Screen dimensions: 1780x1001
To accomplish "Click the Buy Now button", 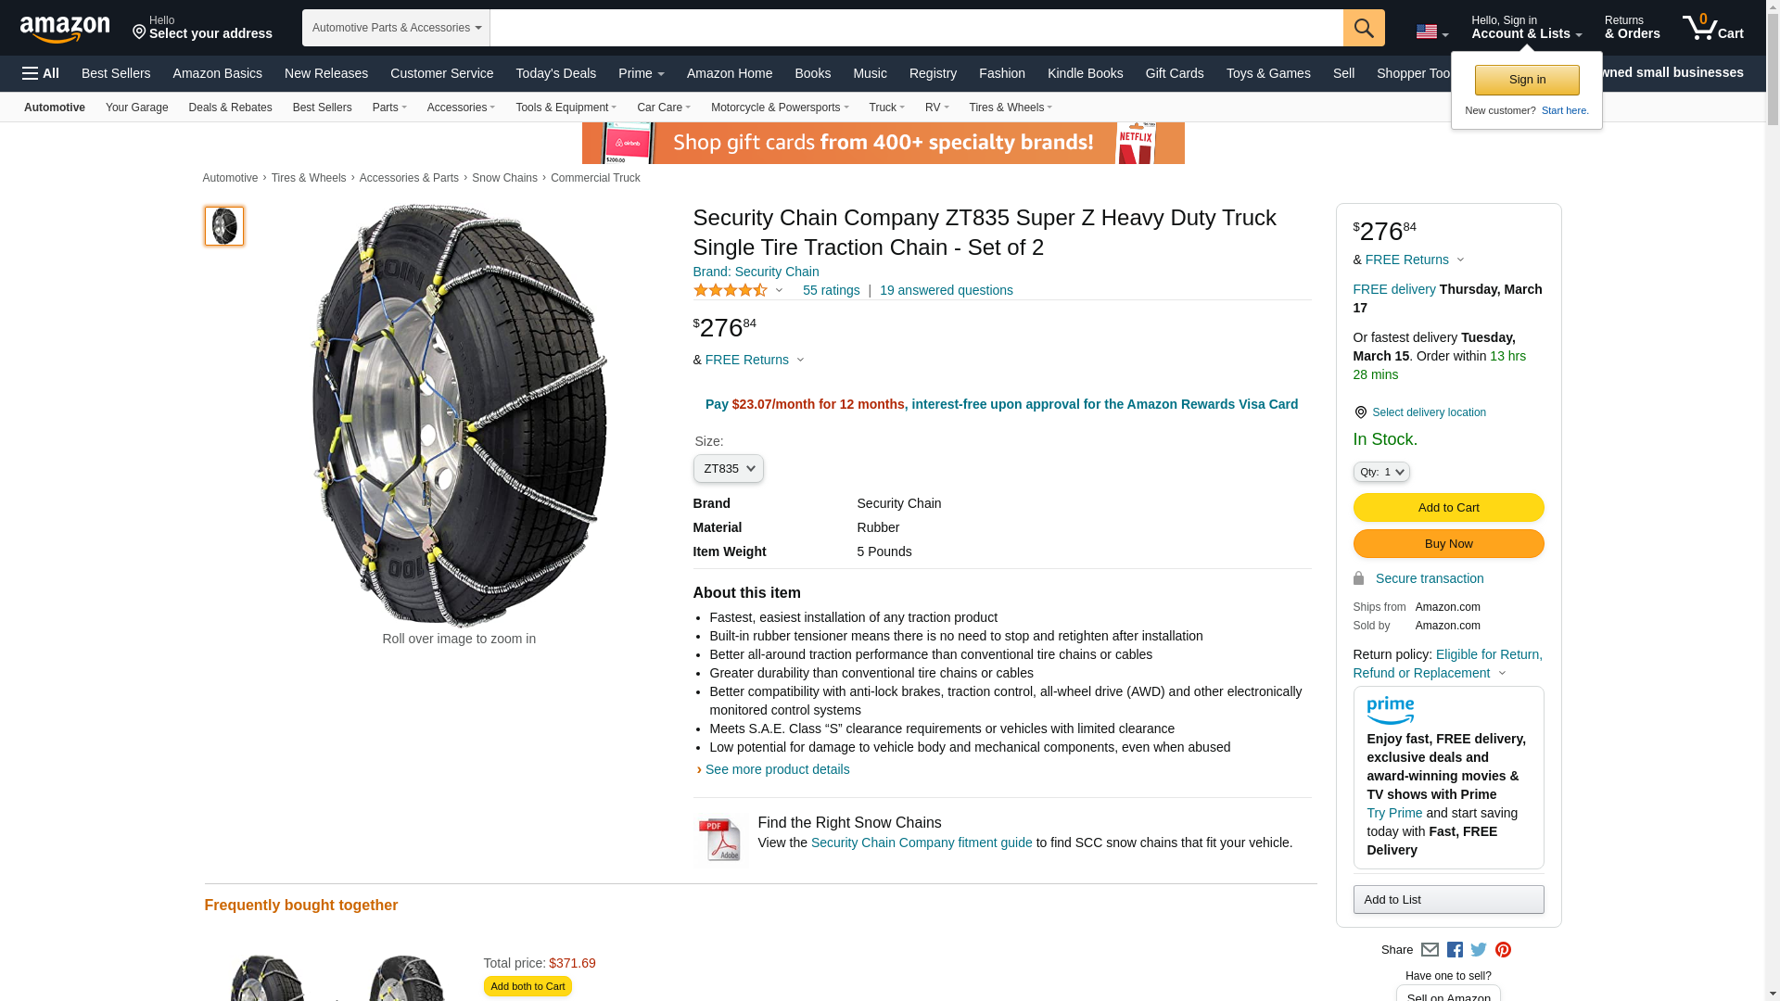I will click(1448, 544).
